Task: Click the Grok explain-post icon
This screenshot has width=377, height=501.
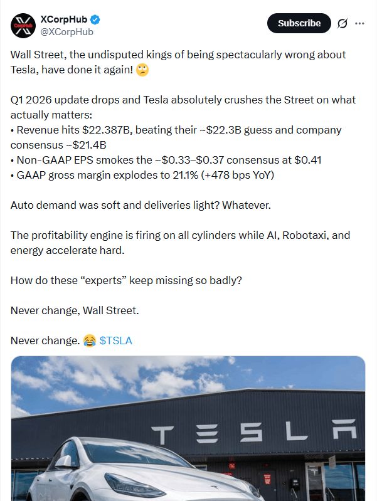Action: [x=342, y=23]
